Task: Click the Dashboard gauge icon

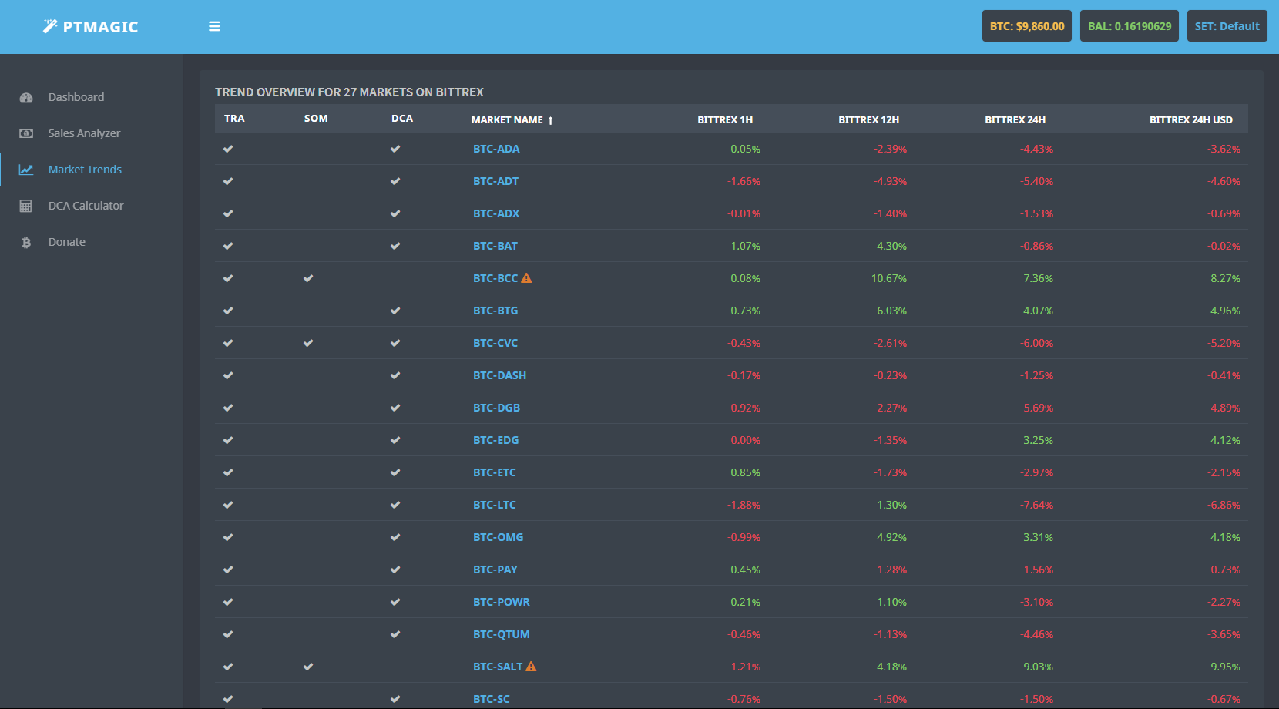Action: click(26, 97)
